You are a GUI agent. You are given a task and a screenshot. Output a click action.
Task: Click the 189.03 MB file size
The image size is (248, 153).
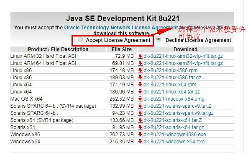click(122, 78)
